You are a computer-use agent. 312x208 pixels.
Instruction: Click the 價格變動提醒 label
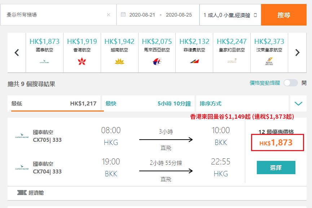(265, 83)
